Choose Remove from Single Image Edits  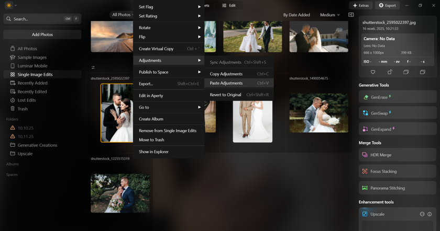[169, 131]
